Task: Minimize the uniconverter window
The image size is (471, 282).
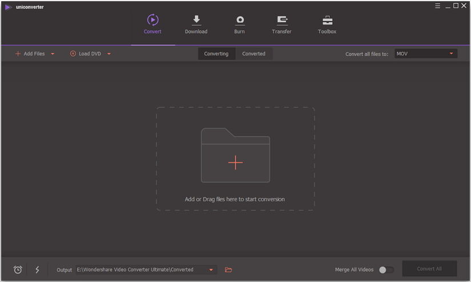Action: [x=448, y=6]
